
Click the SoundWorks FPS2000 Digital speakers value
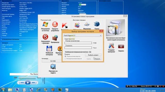28,28
